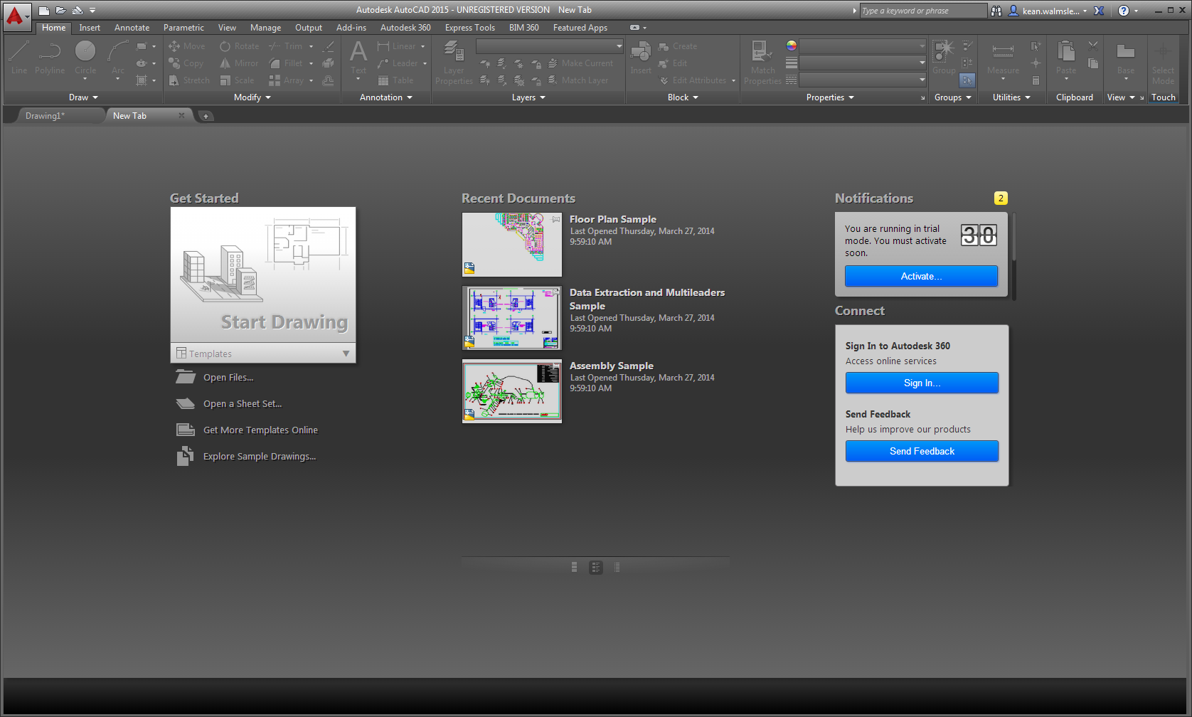
Task: Click the New file icon in quick access toolbar
Action: (44, 11)
